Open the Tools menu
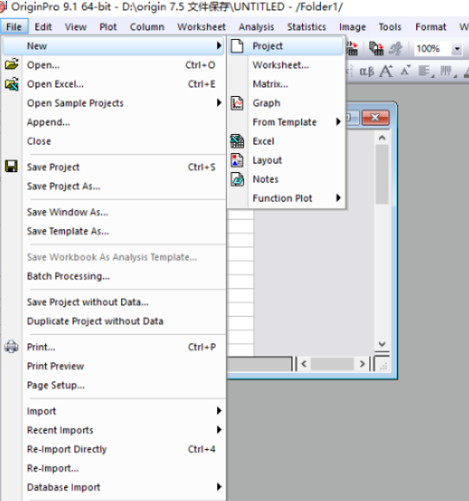This screenshot has height=501, width=469. [389, 27]
